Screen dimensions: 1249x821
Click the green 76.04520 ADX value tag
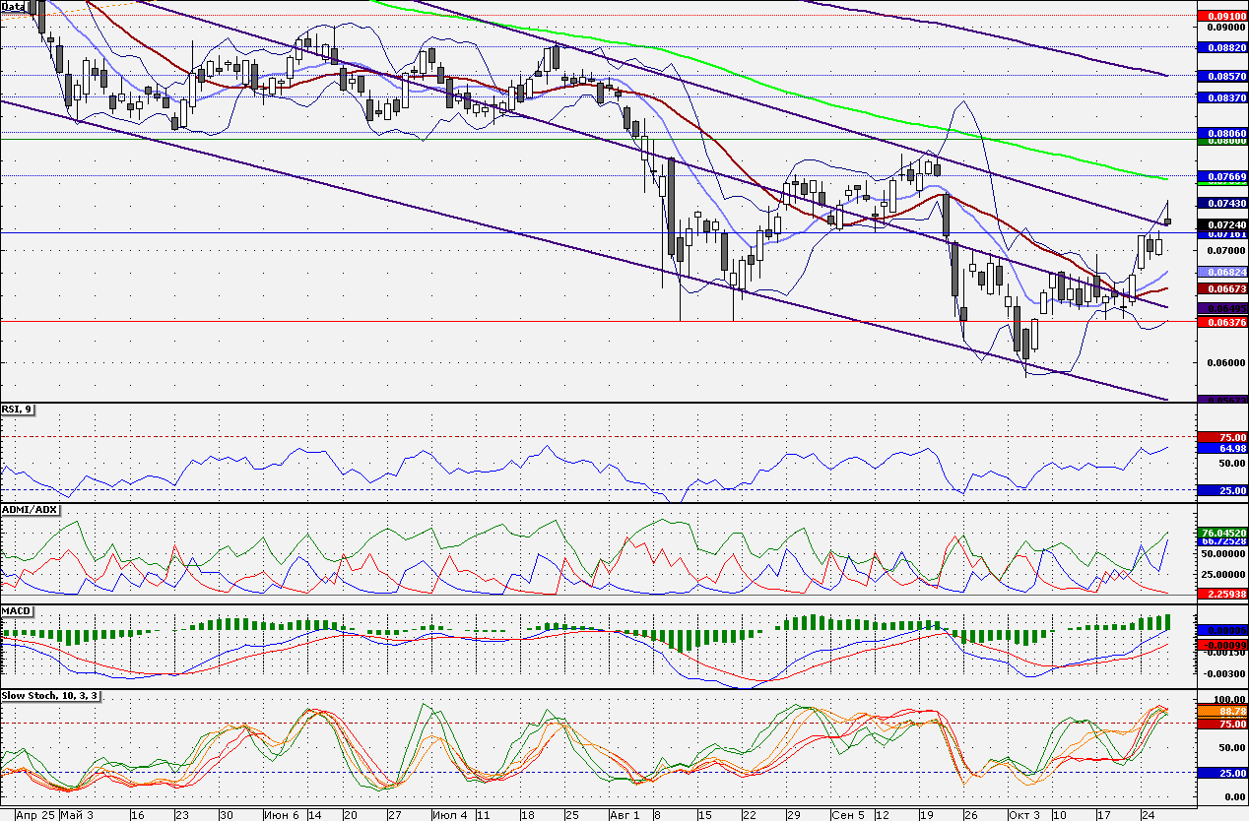tap(1222, 533)
